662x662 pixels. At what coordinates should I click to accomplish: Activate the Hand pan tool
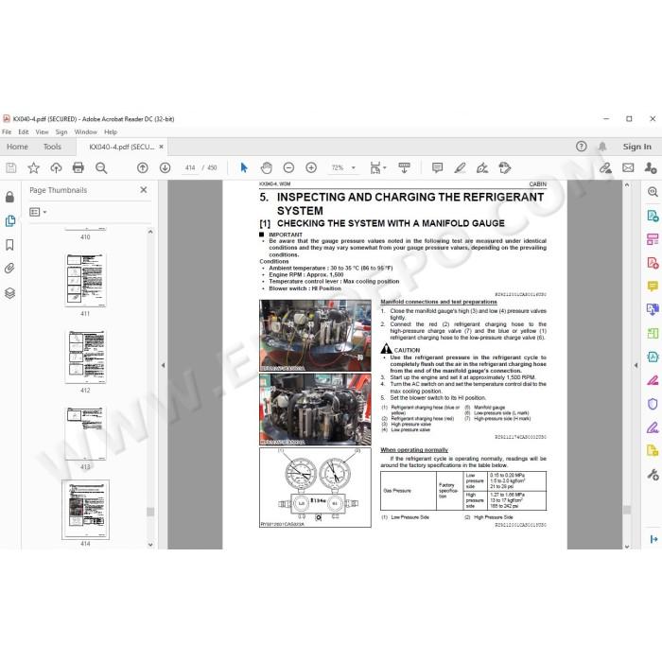(x=266, y=167)
